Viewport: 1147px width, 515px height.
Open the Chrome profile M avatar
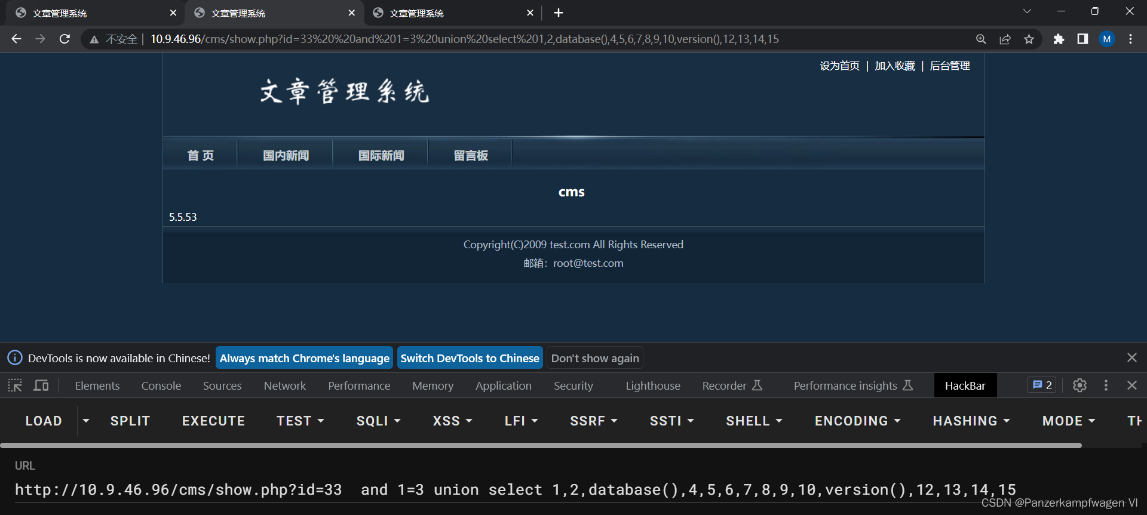click(1107, 39)
